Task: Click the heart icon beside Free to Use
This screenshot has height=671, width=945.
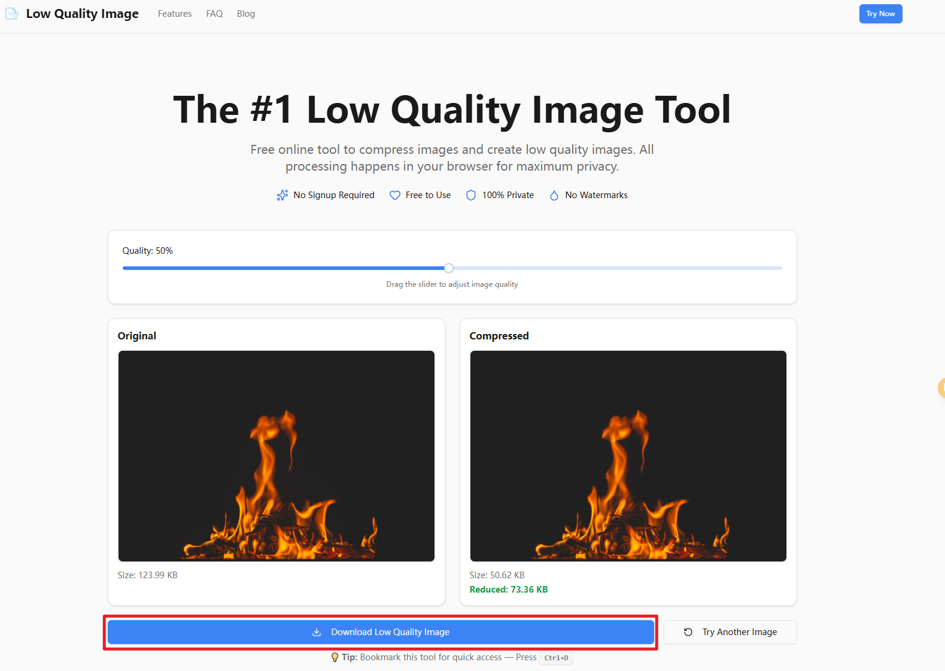Action: 395,195
